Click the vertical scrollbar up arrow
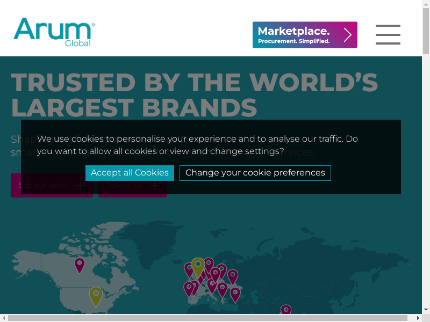The image size is (430, 322). coord(426,4)
